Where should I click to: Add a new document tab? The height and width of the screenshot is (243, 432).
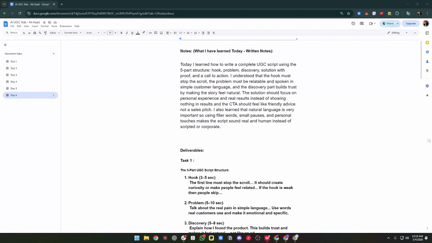pyautogui.click(x=54, y=54)
